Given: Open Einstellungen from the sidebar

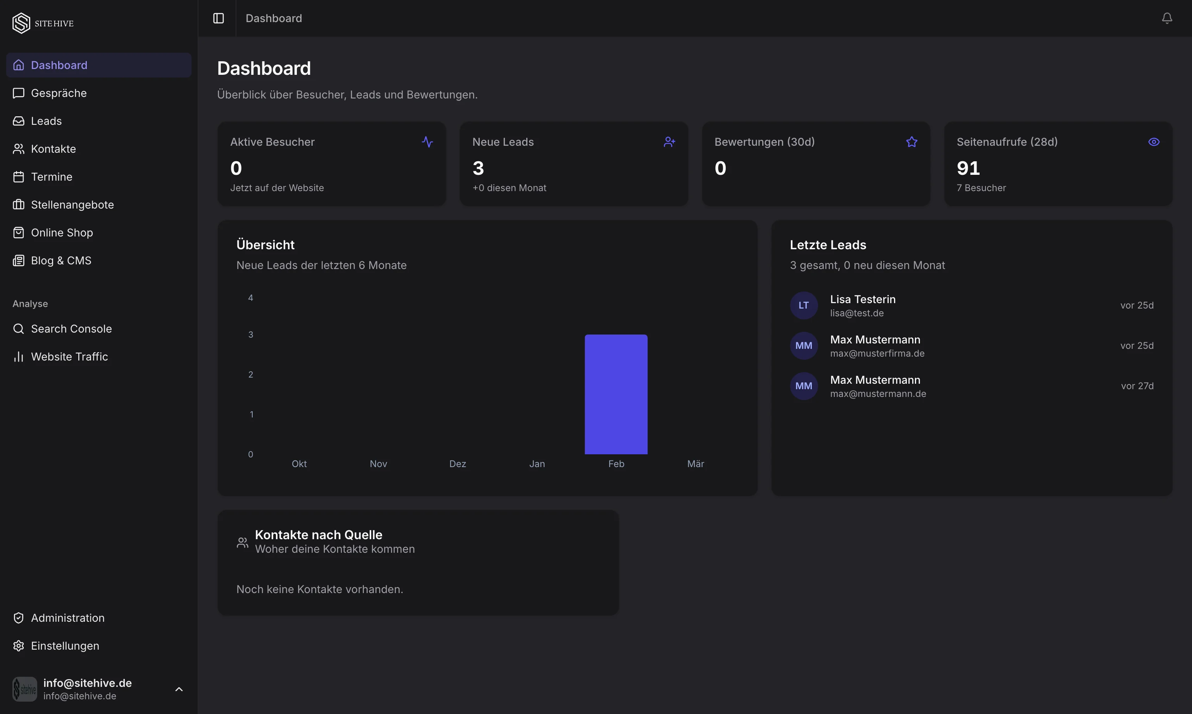Looking at the screenshot, I should click(x=65, y=646).
